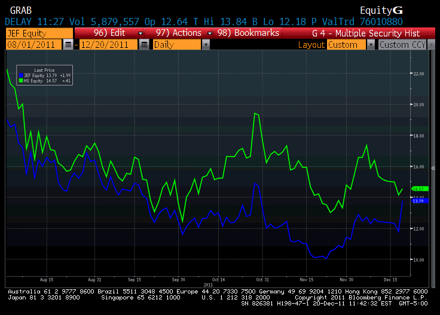This screenshot has height=315, width=440.
Task: Expand the side panel with the double-chevron icon
Action: 433,169
